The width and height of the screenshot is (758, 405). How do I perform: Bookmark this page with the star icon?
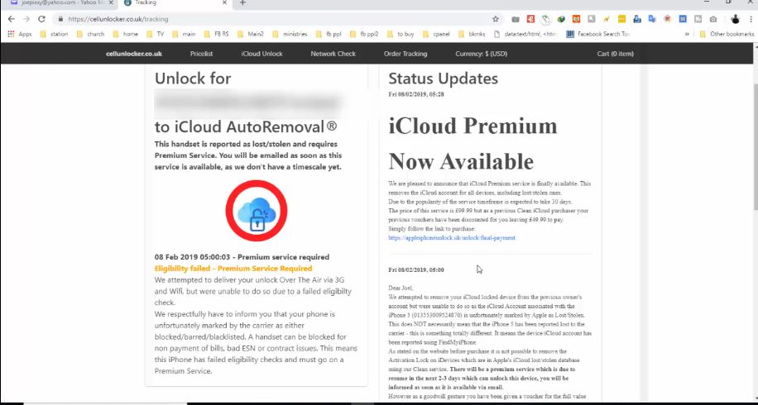pyautogui.click(x=496, y=19)
